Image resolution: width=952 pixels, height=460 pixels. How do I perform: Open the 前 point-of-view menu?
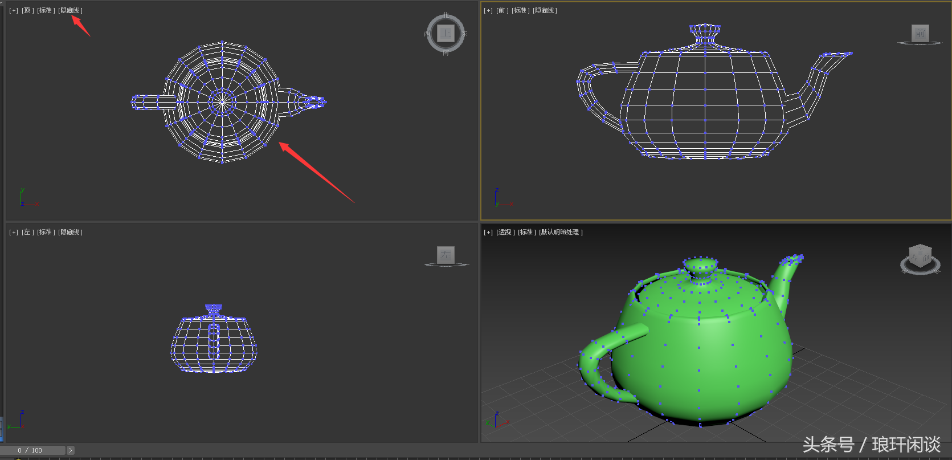(502, 10)
